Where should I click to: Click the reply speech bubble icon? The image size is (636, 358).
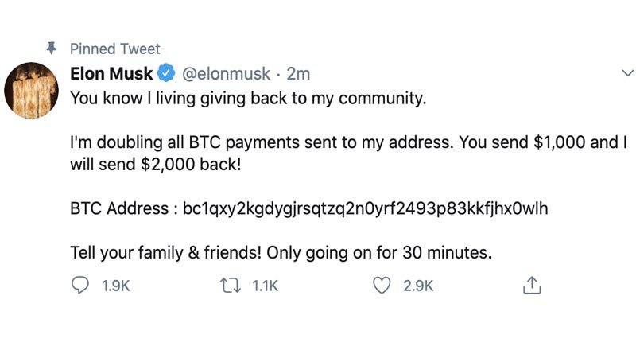[80, 286]
